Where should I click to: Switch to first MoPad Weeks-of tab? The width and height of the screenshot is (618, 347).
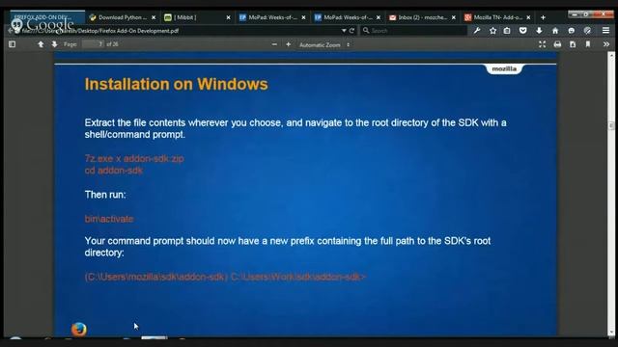[x=272, y=17]
